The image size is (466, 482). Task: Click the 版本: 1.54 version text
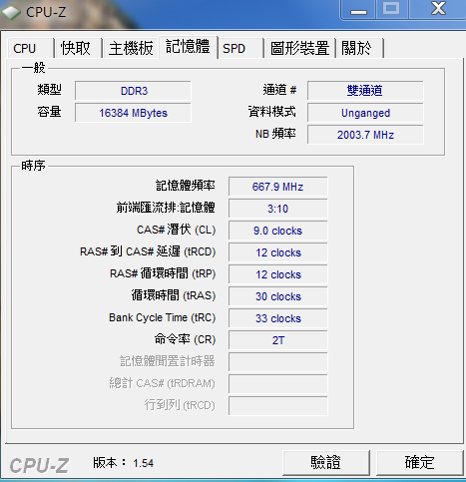coord(123,463)
